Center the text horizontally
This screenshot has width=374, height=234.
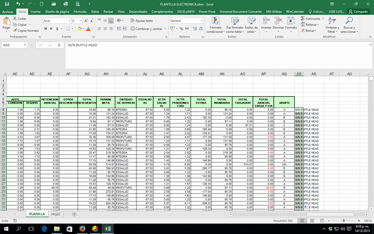tap(105, 29)
